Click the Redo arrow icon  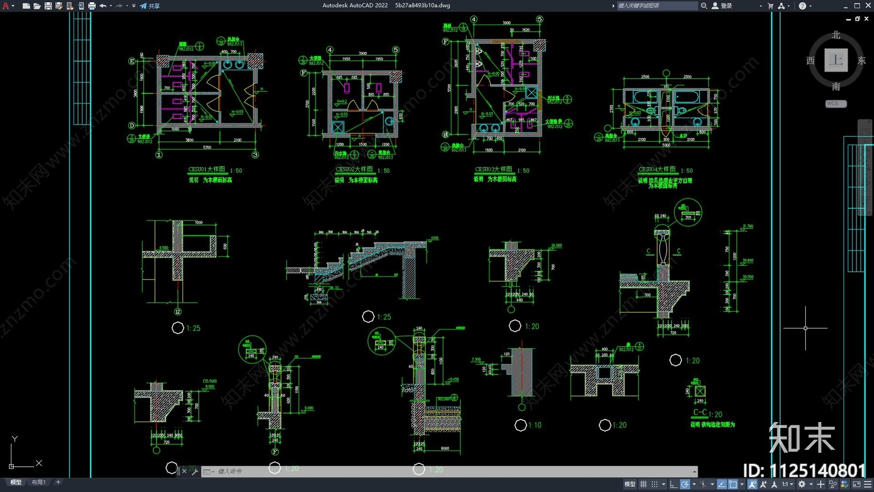click(119, 5)
